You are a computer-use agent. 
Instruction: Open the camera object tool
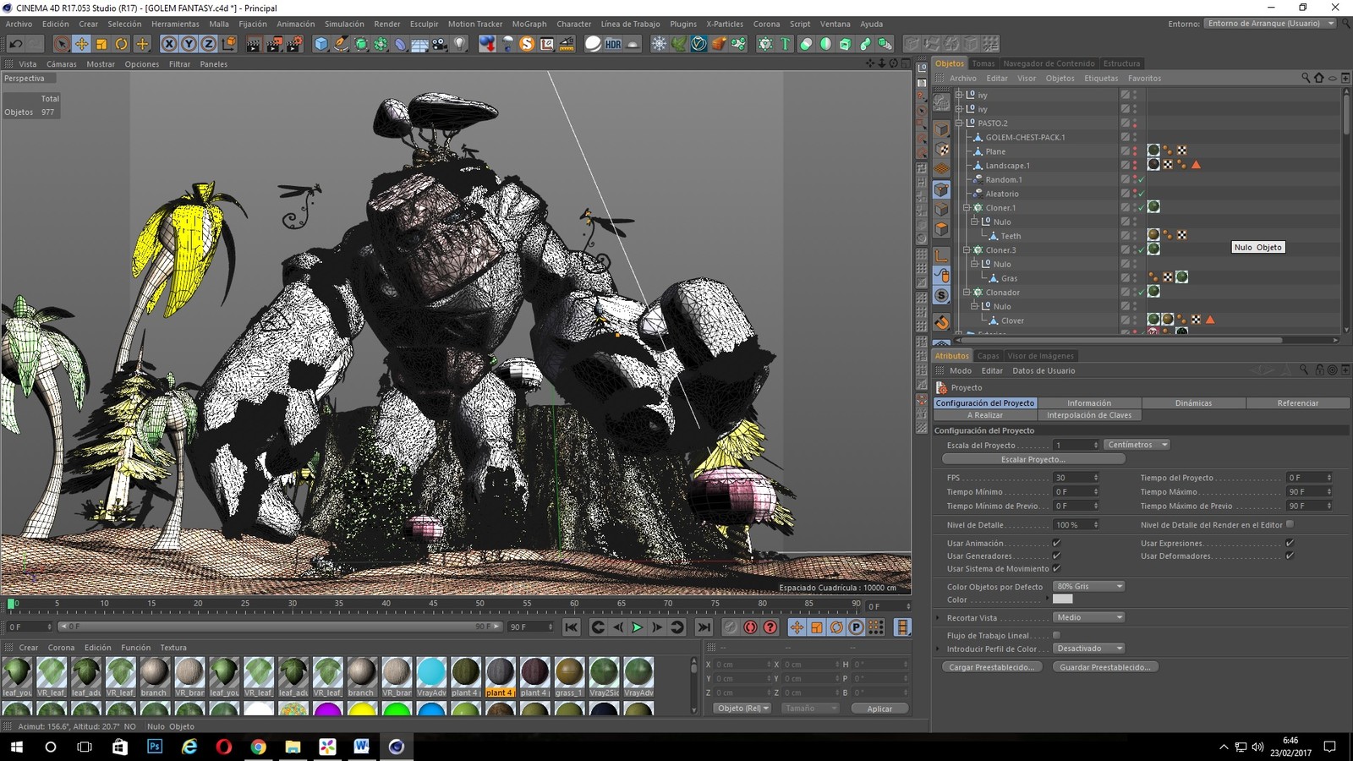[x=440, y=44]
